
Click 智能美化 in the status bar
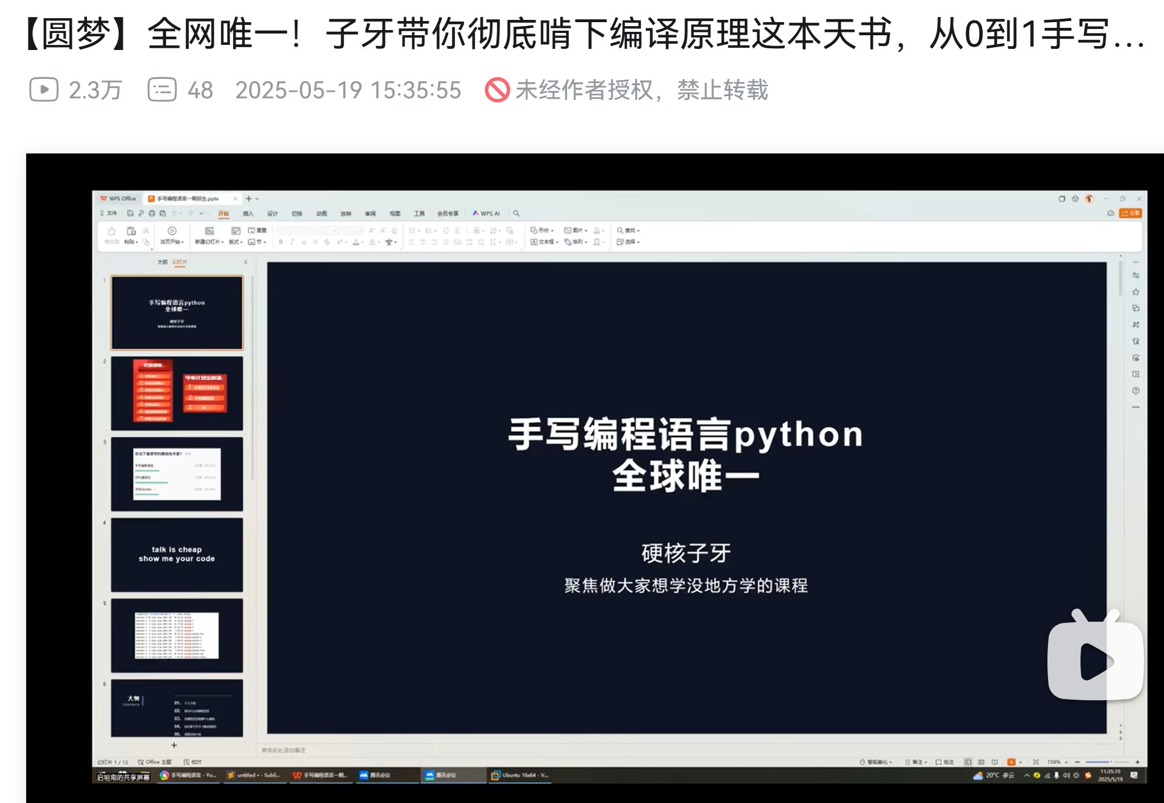coord(876,762)
